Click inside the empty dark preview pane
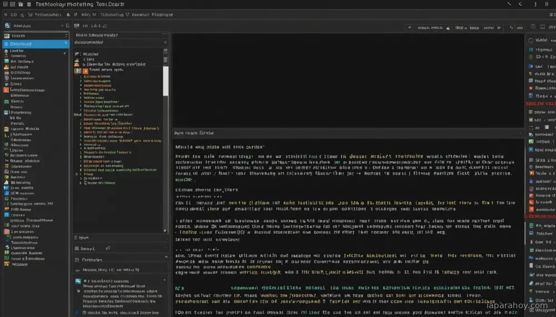This screenshot has height=317, width=556. point(348,80)
